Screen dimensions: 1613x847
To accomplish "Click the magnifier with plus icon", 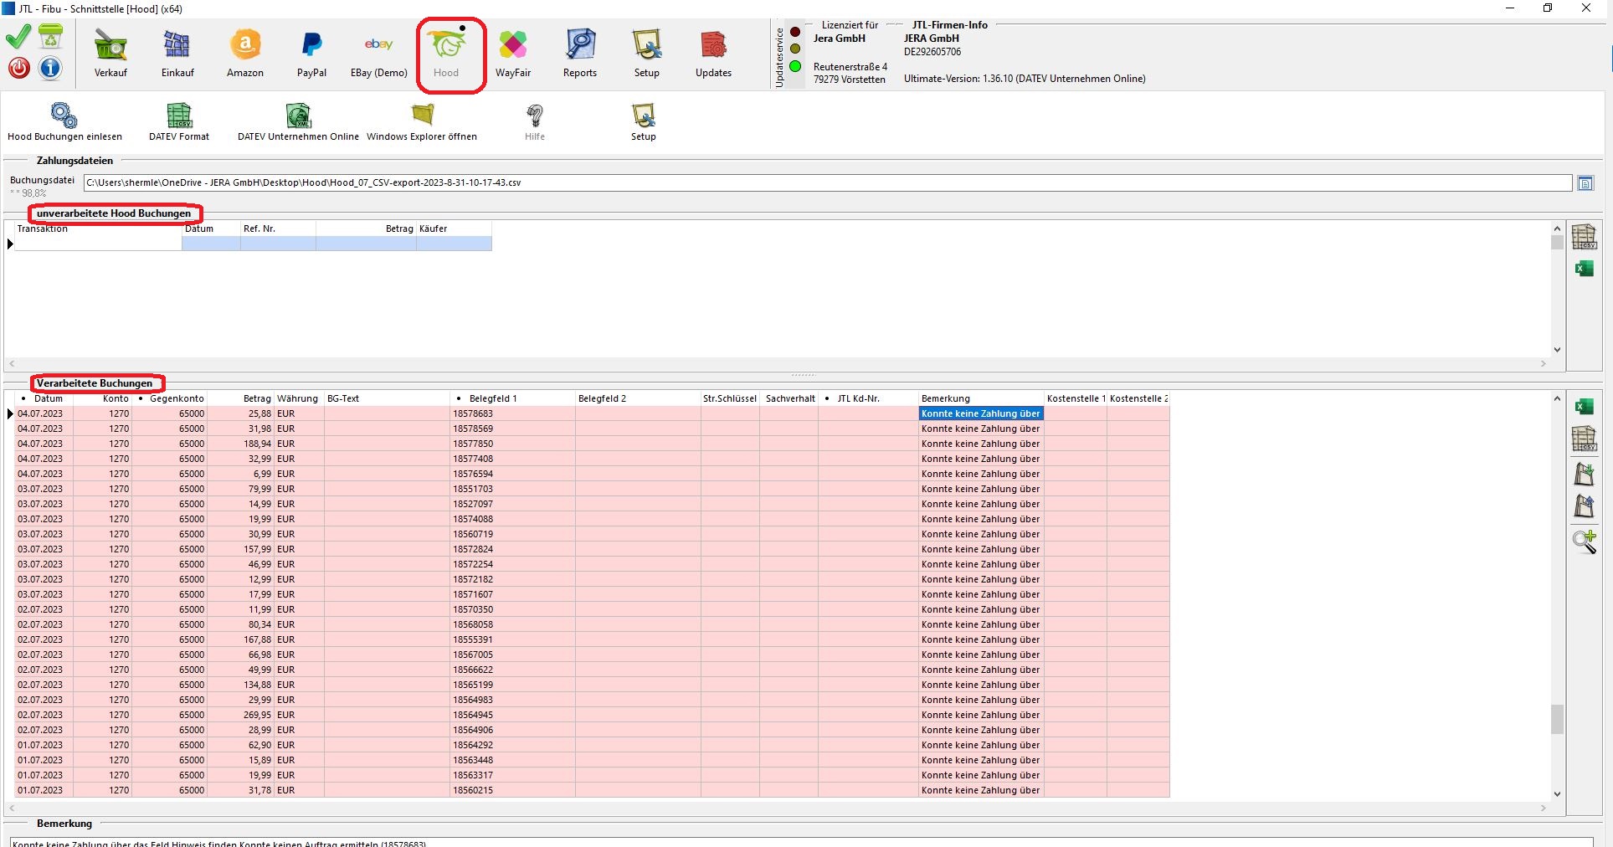I will click(x=1584, y=542).
